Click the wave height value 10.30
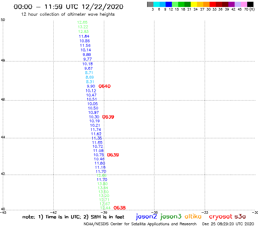The image size is (258, 227). coord(94,117)
